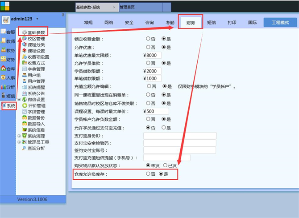
Task: Open the 客服 sidebar module
Action: (8, 32)
